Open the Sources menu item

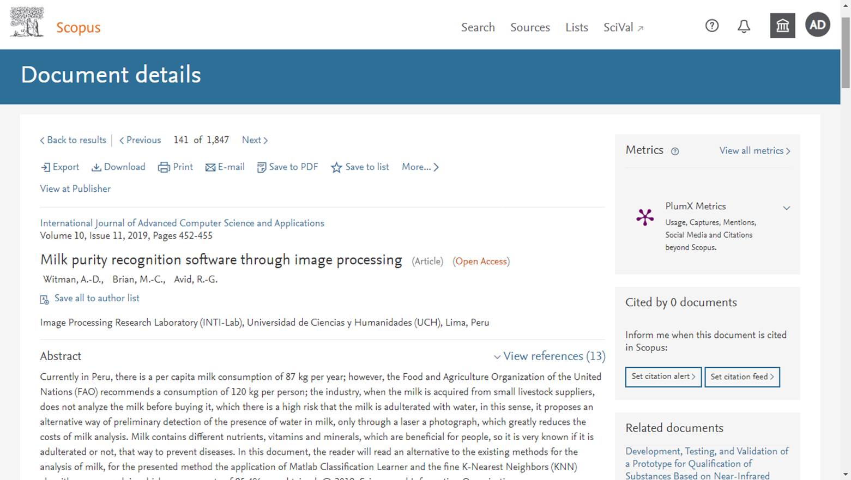pyautogui.click(x=530, y=27)
